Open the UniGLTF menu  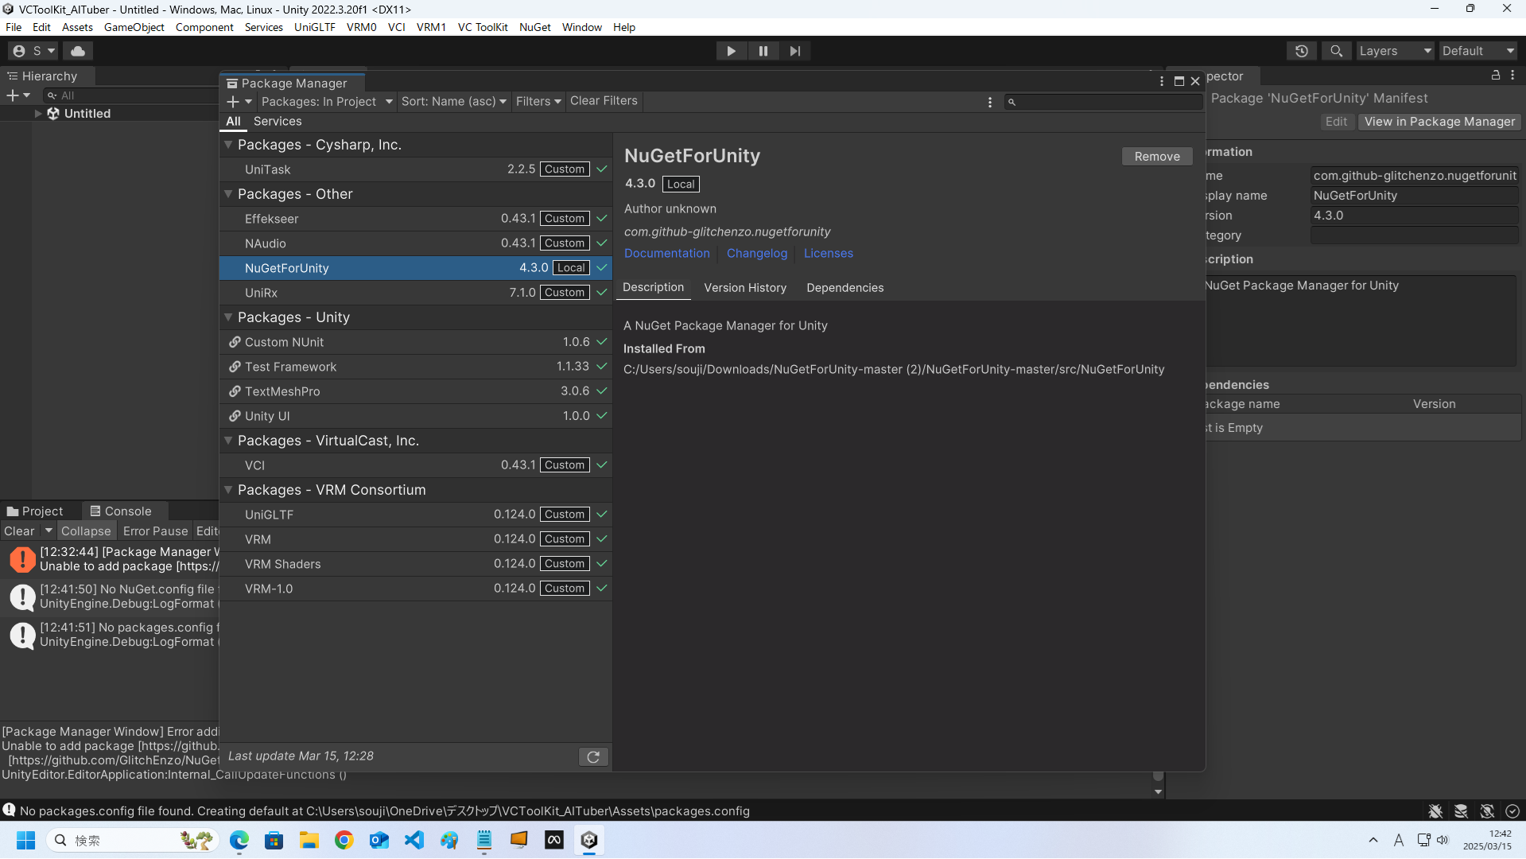click(x=314, y=27)
